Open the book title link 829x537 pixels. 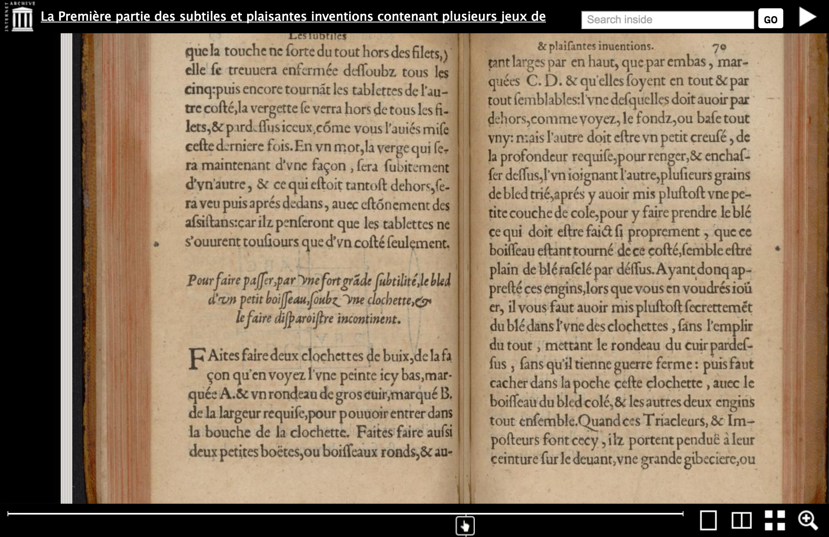click(x=293, y=17)
